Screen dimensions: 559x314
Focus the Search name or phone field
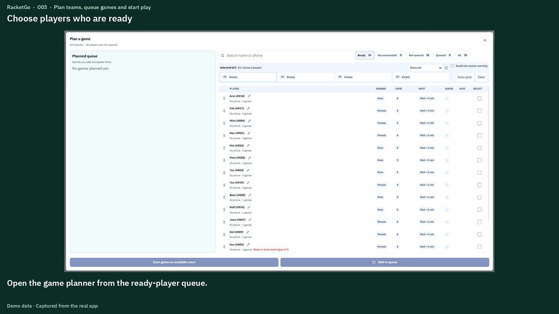(286, 56)
